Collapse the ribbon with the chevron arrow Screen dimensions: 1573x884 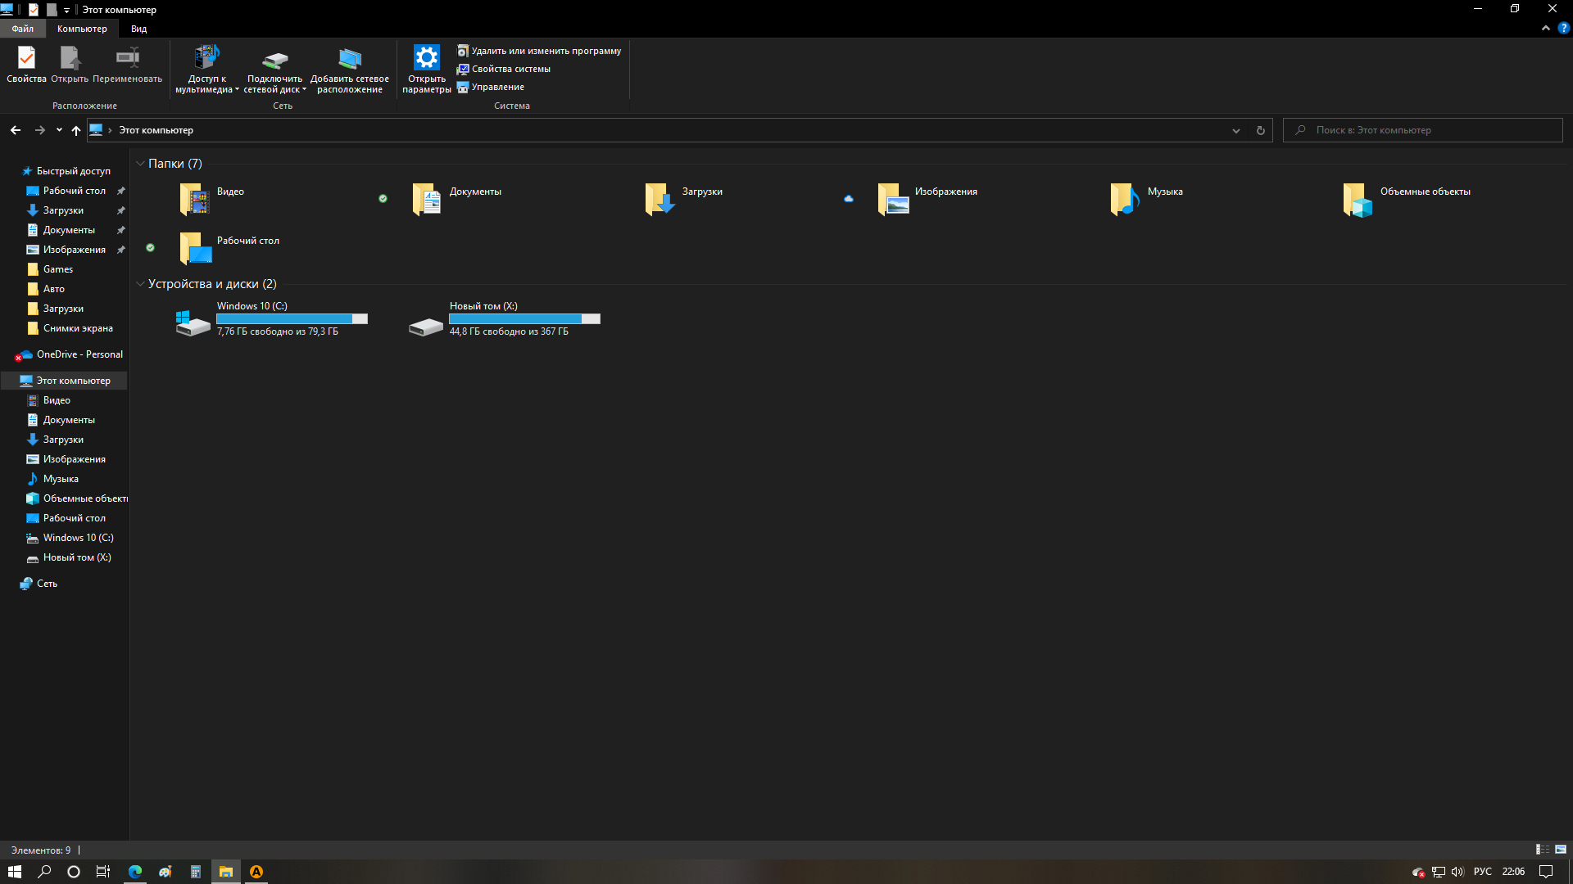1546,28
